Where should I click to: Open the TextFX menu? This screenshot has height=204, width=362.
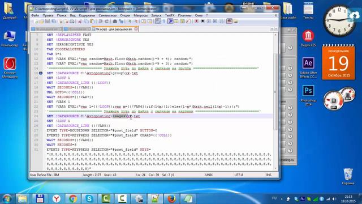170,15
